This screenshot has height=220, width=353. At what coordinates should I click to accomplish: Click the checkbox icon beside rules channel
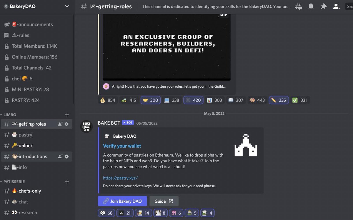point(6,35)
